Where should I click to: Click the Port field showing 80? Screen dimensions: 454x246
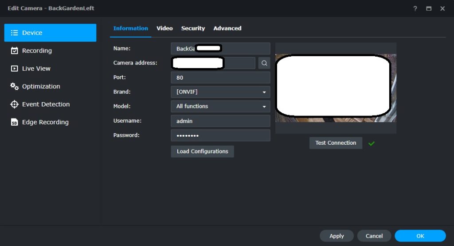point(221,77)
